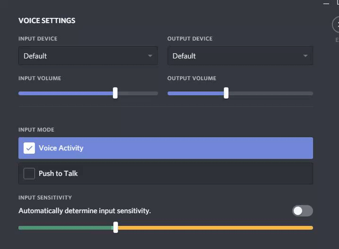
Task: Check the Push to Talk checkbox
Action: (x=29, y=174)
